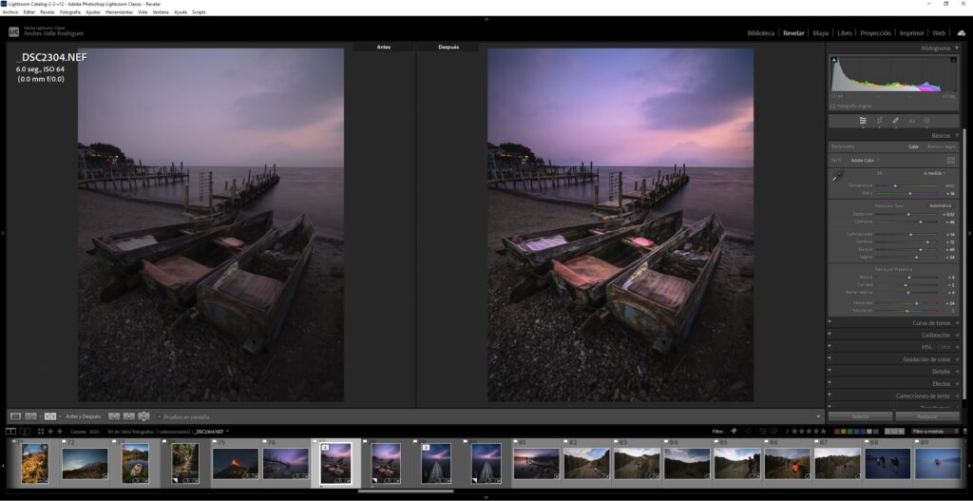Viewport: 973px width, 501px height.
Task: Toggle Gradación de color panel switch
Action: point(830,359)
